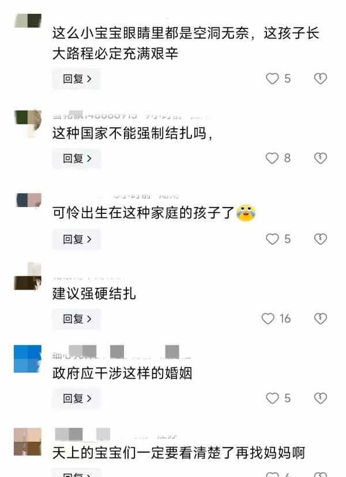Tap broken heart on 强制结扎 comment with 8 likes

click(x=321, y=158)
